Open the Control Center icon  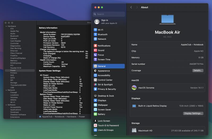pyautogui.click(x=95, y=80)
